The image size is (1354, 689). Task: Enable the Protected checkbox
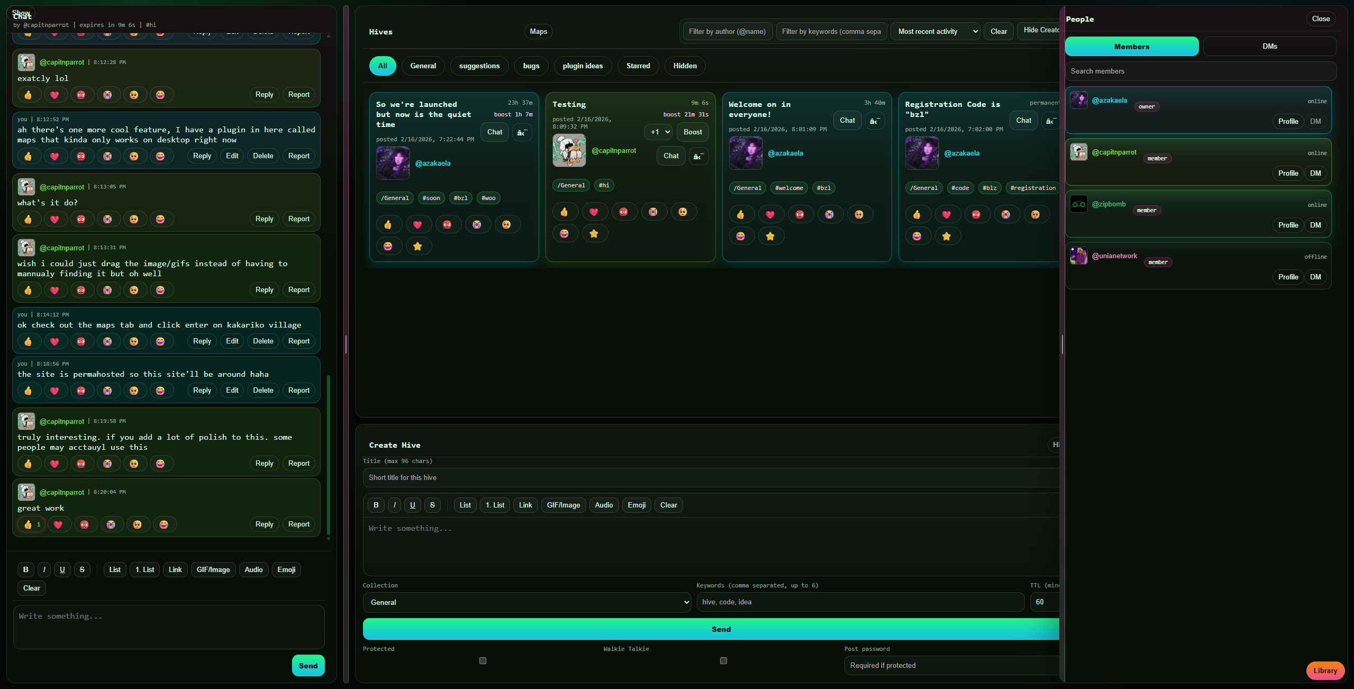pyautogui.click(x=483, y=661)
